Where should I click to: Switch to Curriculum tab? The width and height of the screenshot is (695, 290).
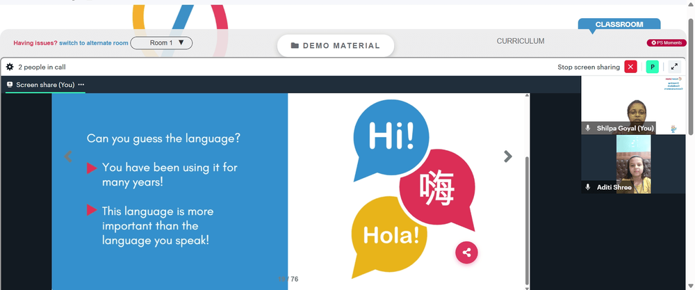pyautogui.click(x=521, y=41)
